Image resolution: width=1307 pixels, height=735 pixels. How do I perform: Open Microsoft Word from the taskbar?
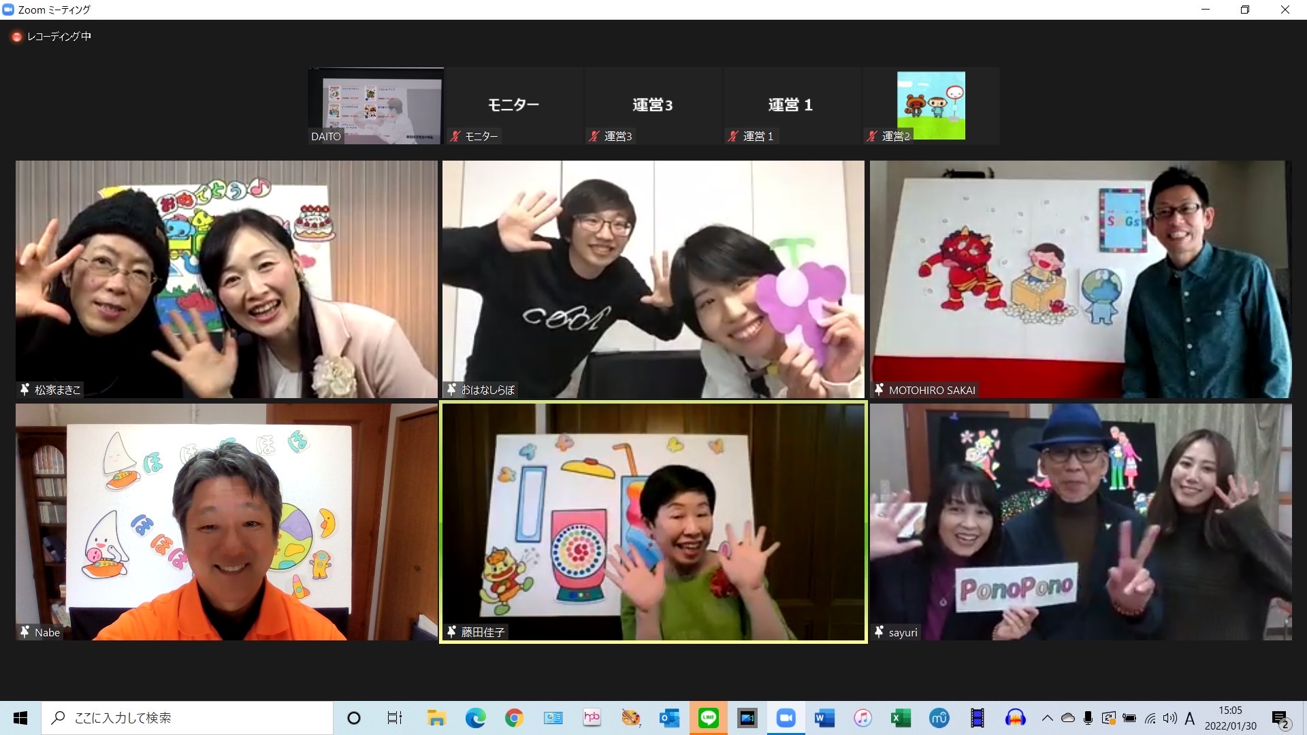(824, 718)
